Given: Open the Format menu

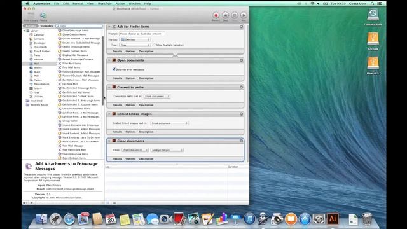Looking at the screenshot, I should [x=78, y=4].
